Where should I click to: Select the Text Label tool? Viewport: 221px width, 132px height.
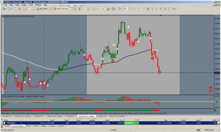click(161, 9)
